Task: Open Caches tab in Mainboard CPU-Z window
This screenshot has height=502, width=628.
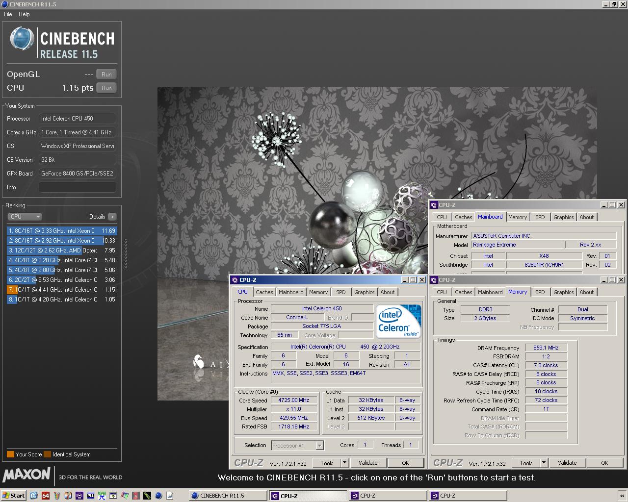Action: pyautogui.click(x=464, y=217)
